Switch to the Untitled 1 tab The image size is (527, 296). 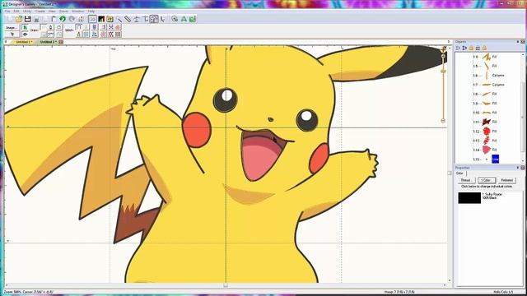pyautogui.click(x=24, y=42)
